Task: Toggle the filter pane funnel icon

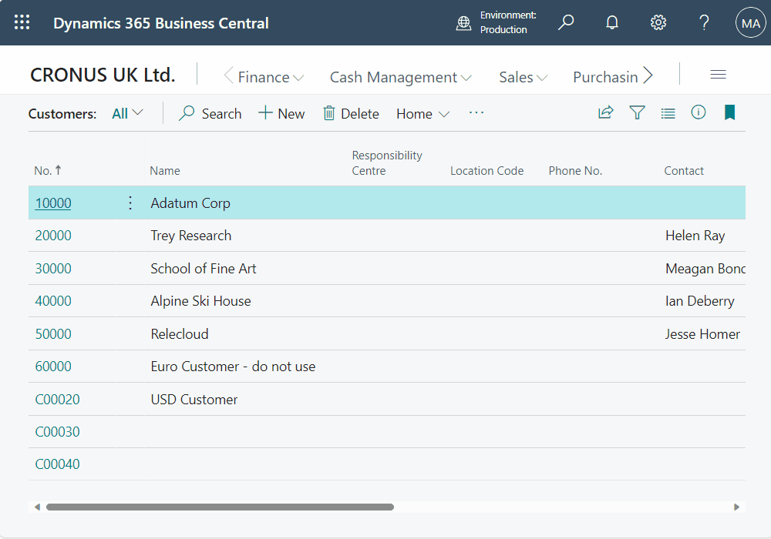Action: tap(637, 113)
